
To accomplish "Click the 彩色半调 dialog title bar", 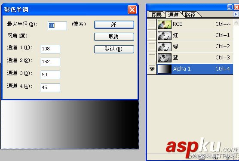I will click(70, 10).
